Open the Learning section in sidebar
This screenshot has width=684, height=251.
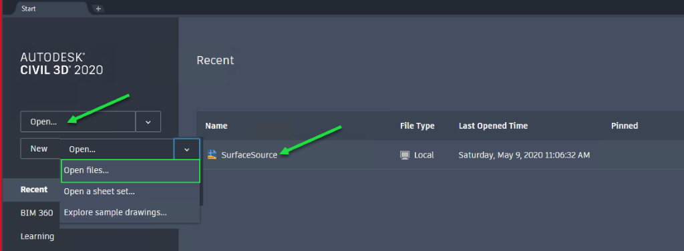pos(37,236)
